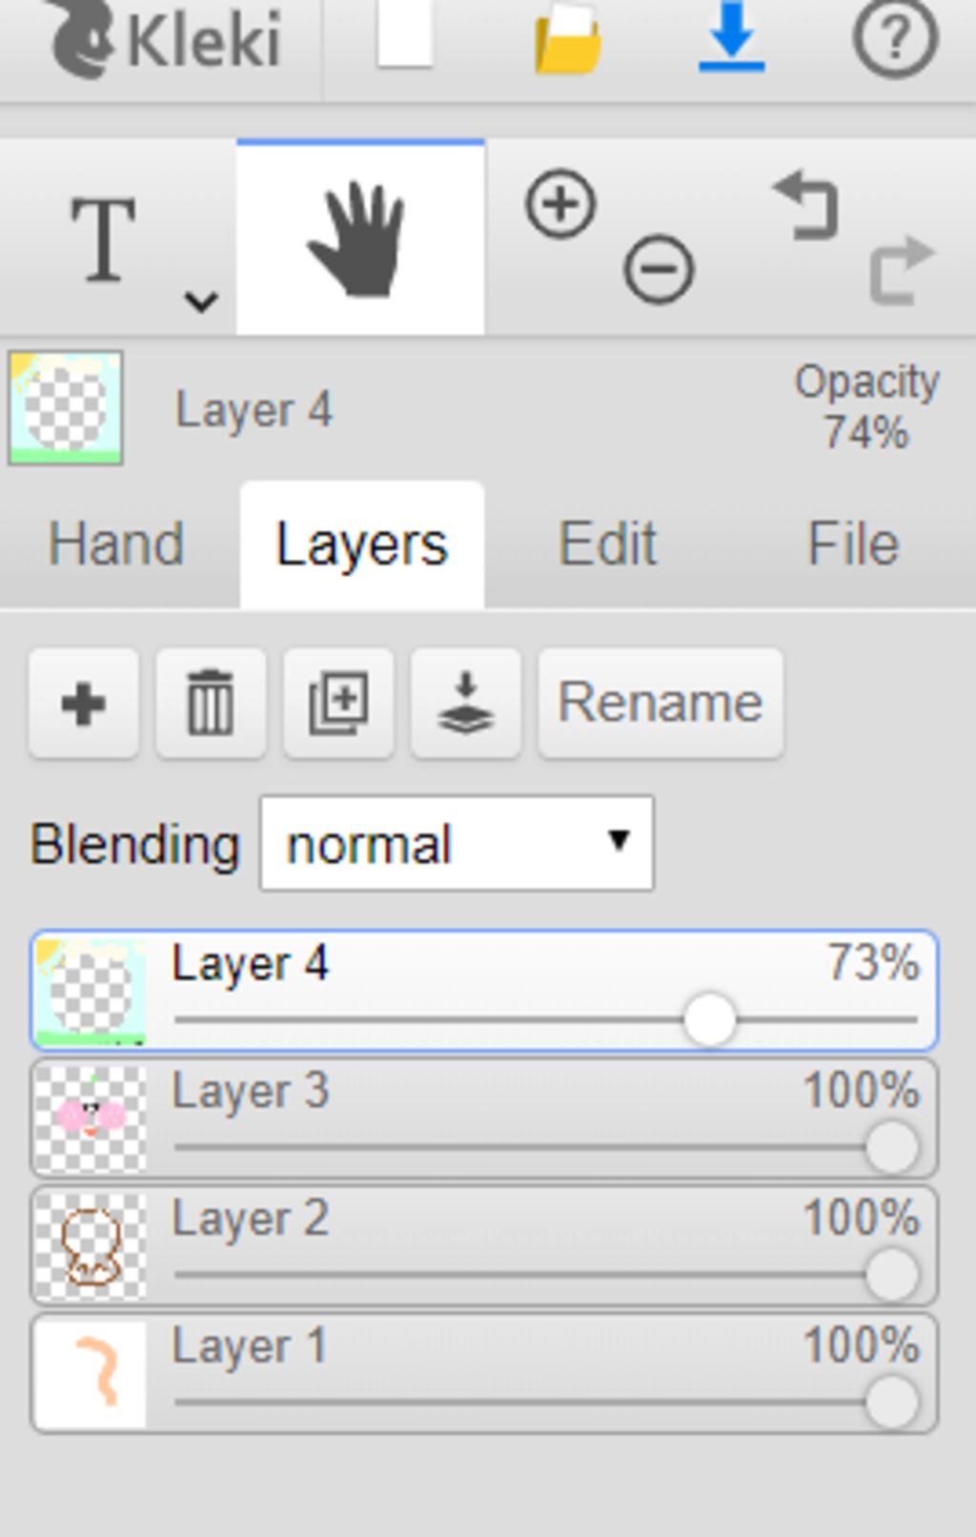
Task: Open an image via the folder icon
Action: click(x=568, y=38)
